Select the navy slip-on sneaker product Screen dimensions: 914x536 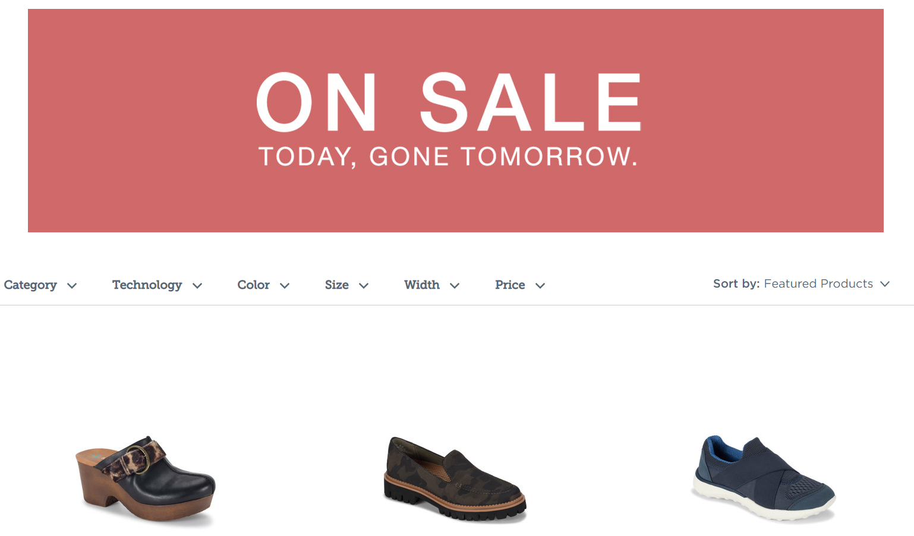coord(764,479)
